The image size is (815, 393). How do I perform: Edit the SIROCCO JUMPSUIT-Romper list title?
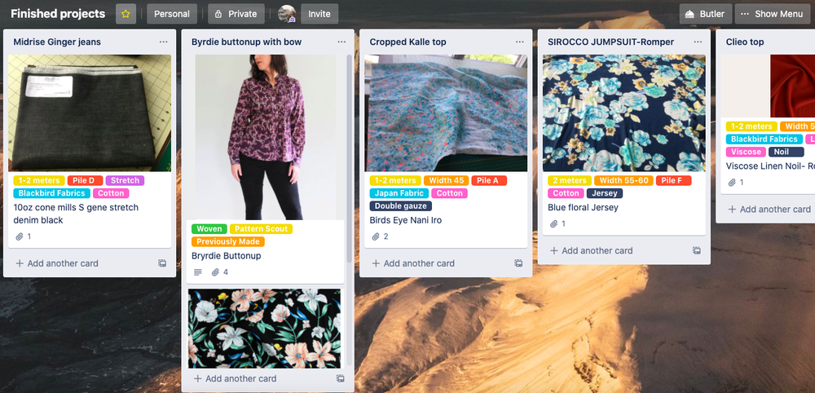610,42
